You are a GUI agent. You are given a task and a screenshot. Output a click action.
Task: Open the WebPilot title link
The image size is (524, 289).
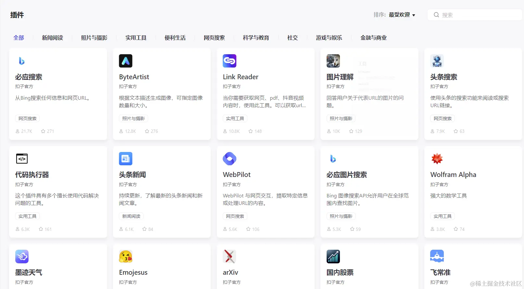coord(237,175)
